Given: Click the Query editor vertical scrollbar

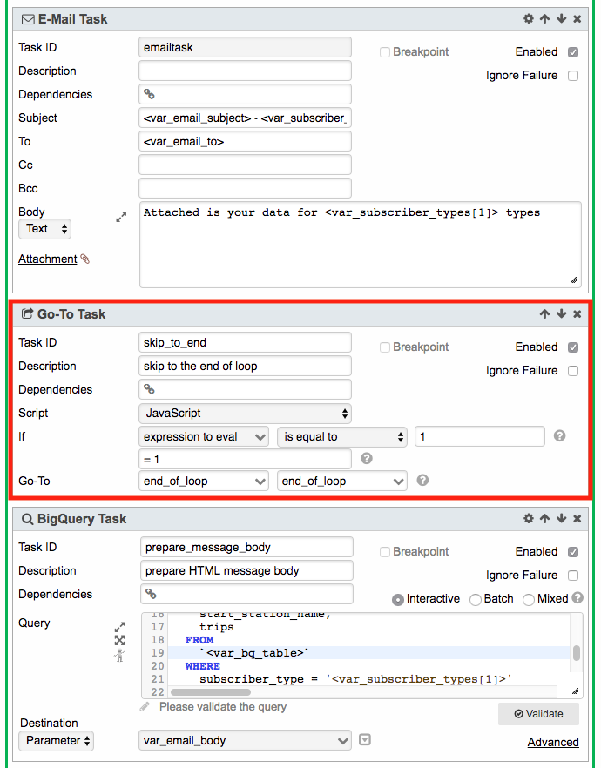Looking at the screenshot, I should (x=577, y=652).
